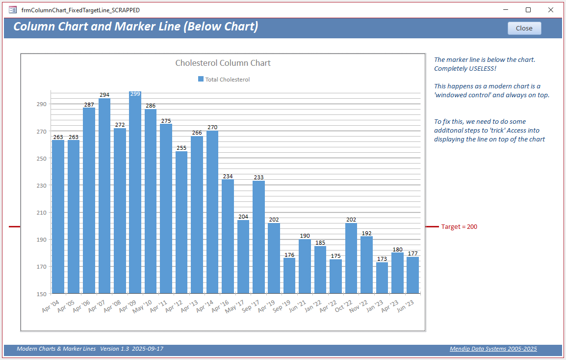This screenshot has height=360, width=566.
Task: Click the 275 data label
Action: (166, 121)
